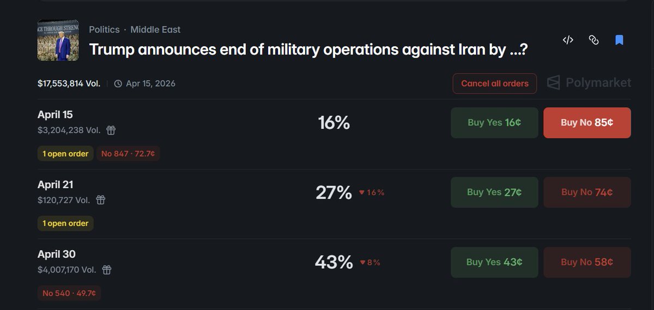
Task: Click Buy No 74¢ for April 21
Action: point(587,192)
